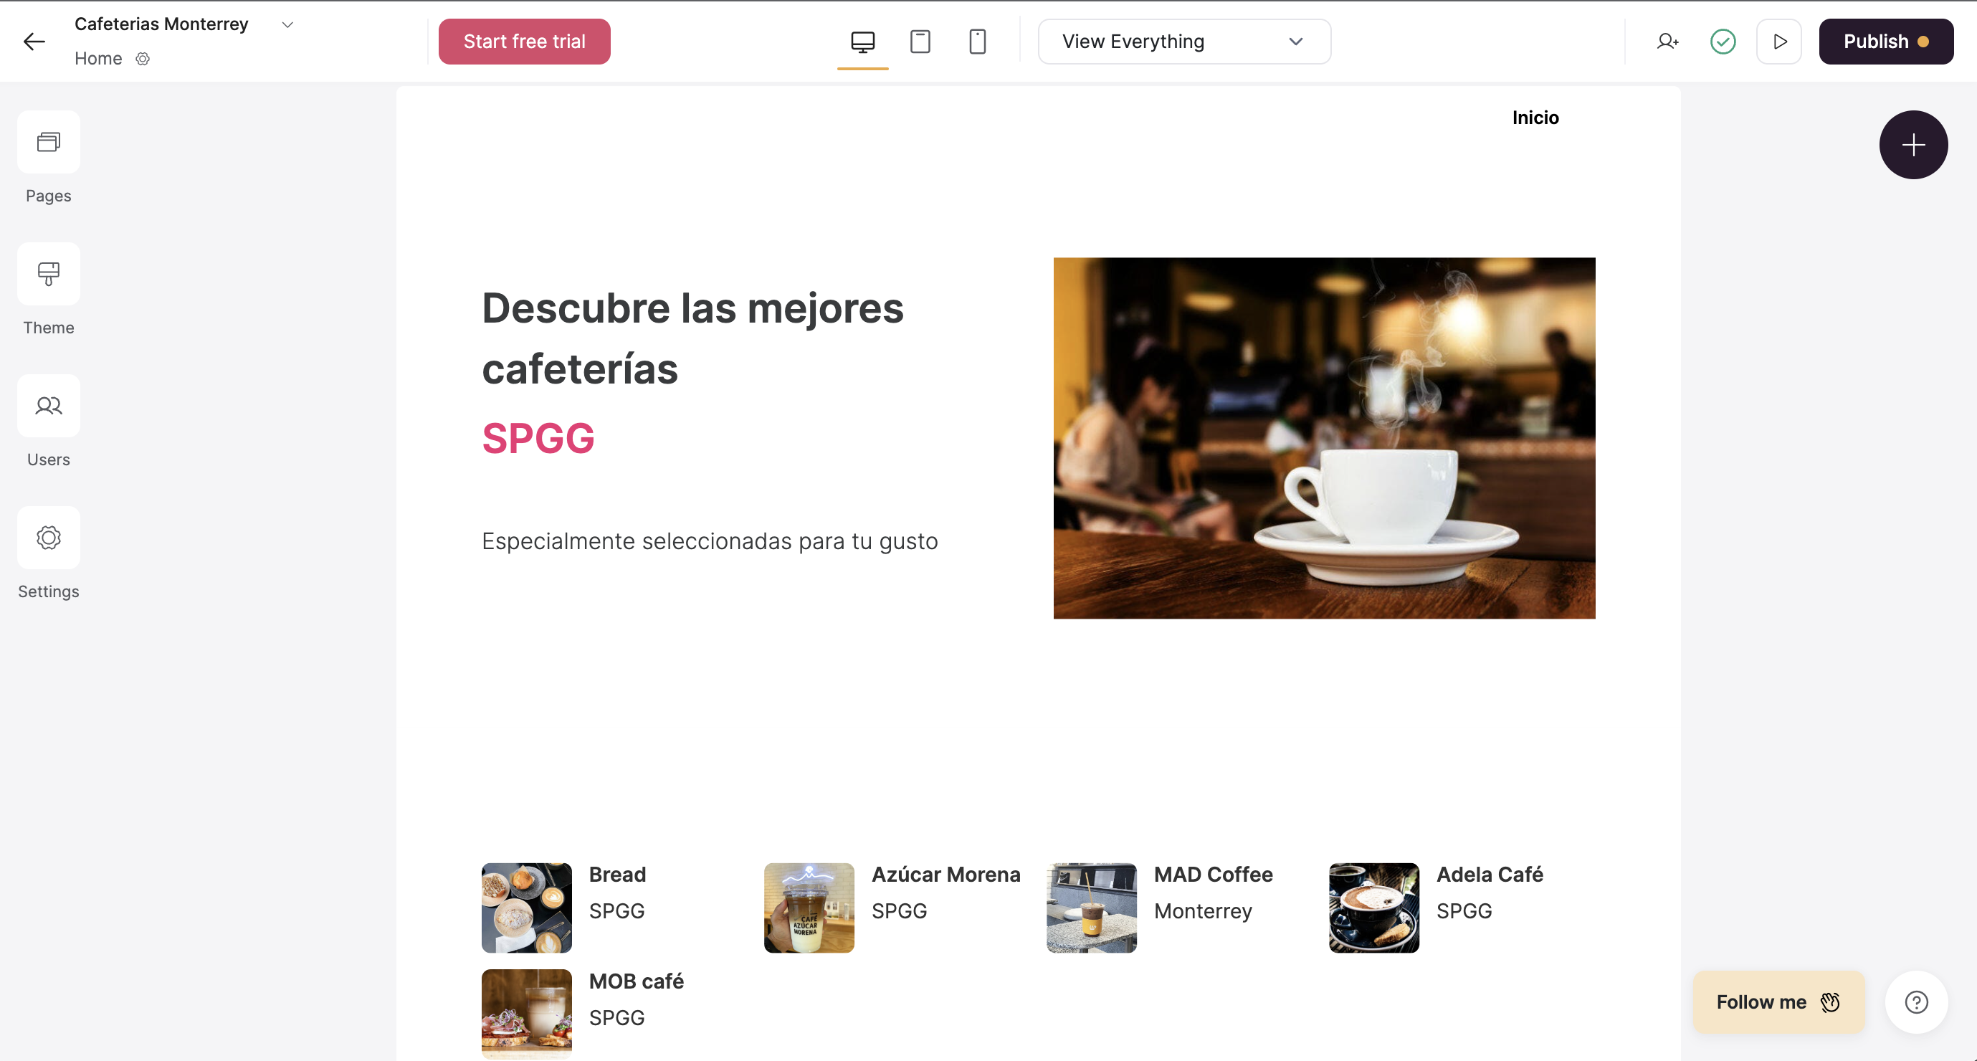Add a new block with the plus button
1977x1061 pixels.
[1912, 144]
